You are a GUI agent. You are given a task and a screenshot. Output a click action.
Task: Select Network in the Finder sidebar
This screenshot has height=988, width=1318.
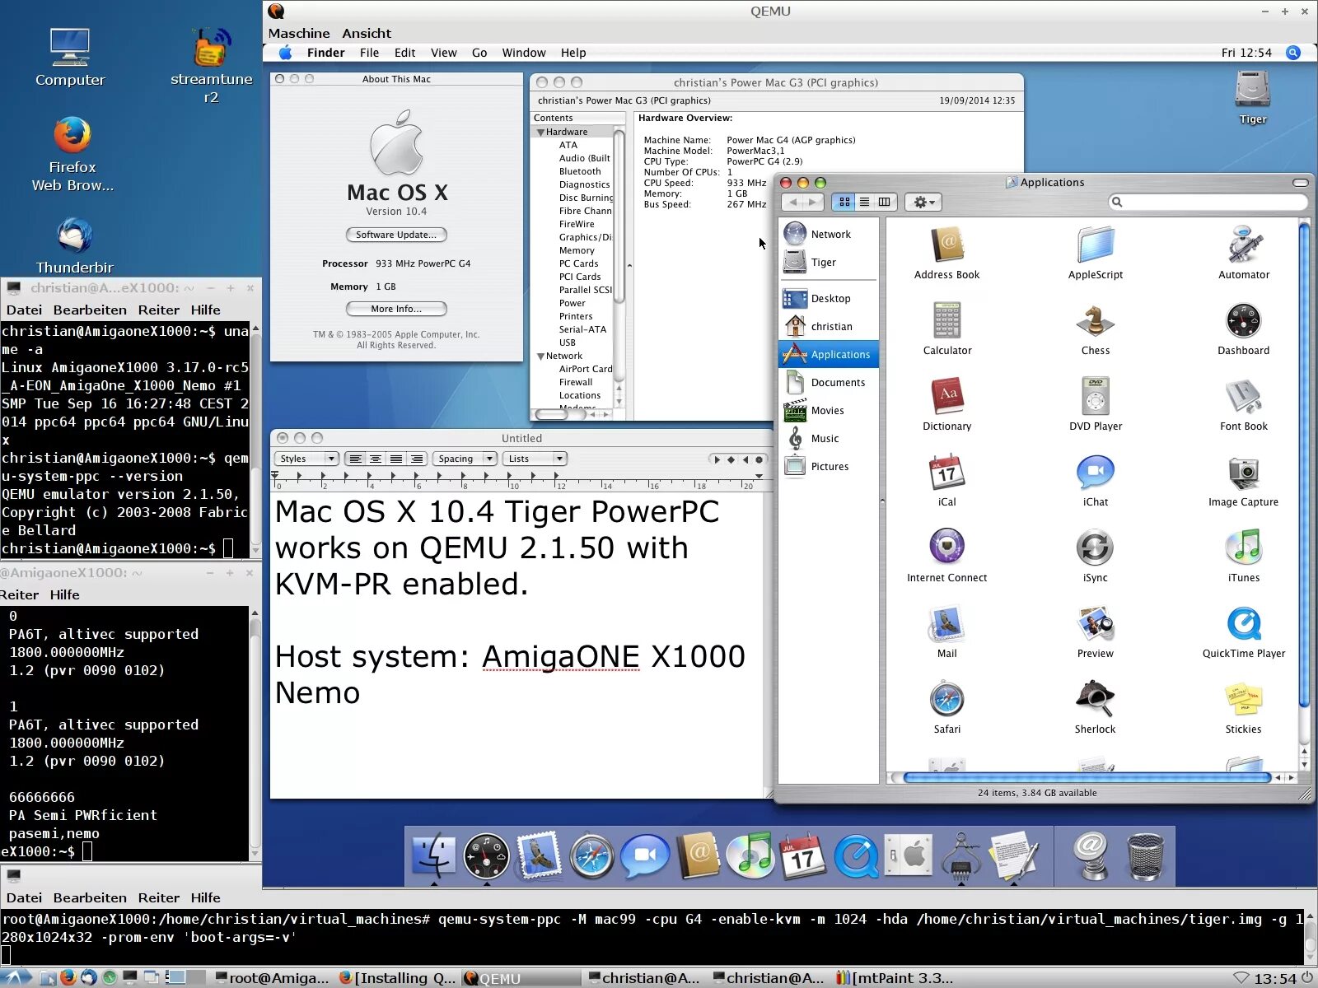(x=828, y=234)
